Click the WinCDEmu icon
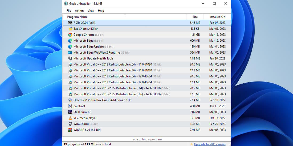 point(70,124)
